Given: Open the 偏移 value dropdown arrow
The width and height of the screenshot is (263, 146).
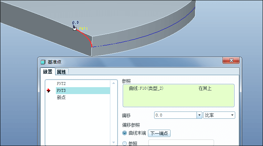Looking at the screenshot, I should [199, 115].
